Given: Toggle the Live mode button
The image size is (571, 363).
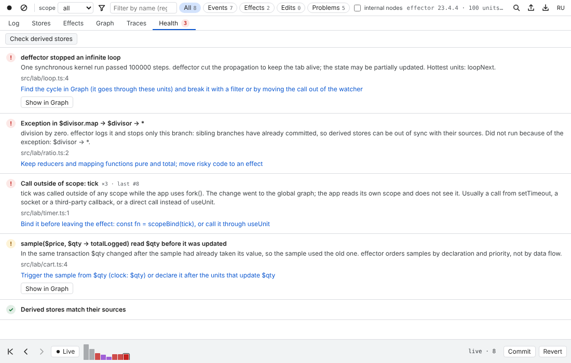Looking at the screenshot, I should [x=65, y=352].
